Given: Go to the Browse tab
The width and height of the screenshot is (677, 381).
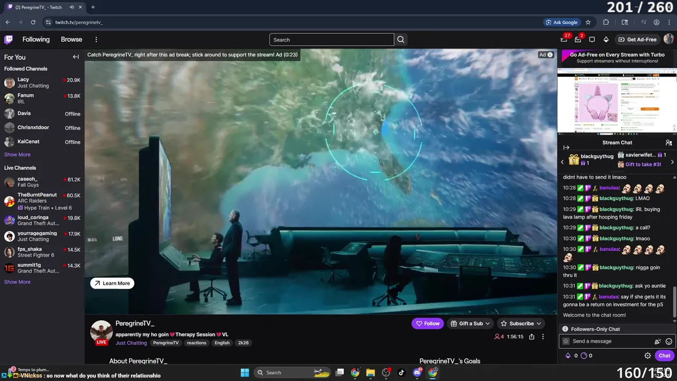Looking at the screenshot, I should (x=71, y=40).
